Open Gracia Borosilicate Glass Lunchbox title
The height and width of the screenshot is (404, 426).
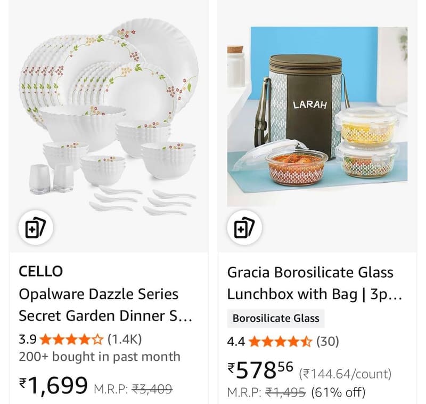point(315,283)
